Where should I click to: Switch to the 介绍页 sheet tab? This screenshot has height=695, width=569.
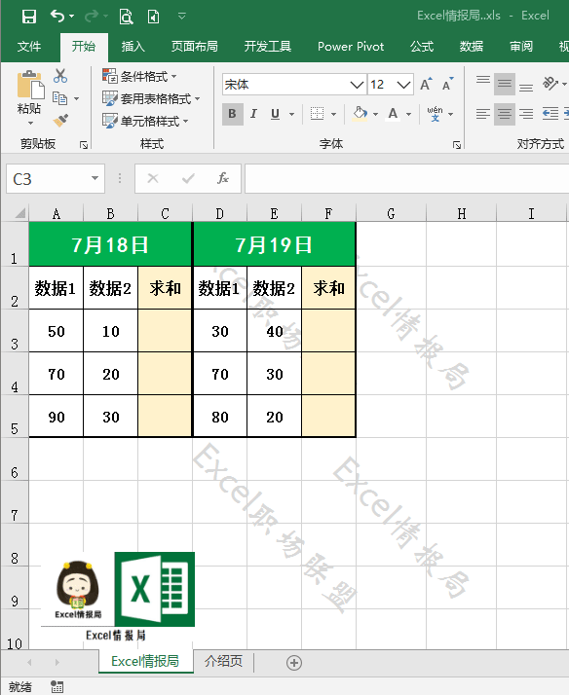coord(223,661)
